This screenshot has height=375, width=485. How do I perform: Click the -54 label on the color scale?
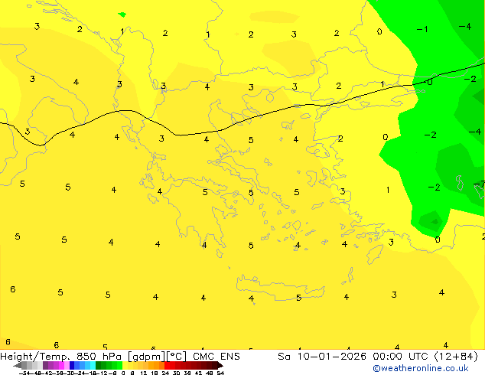(x=23, y=373)
